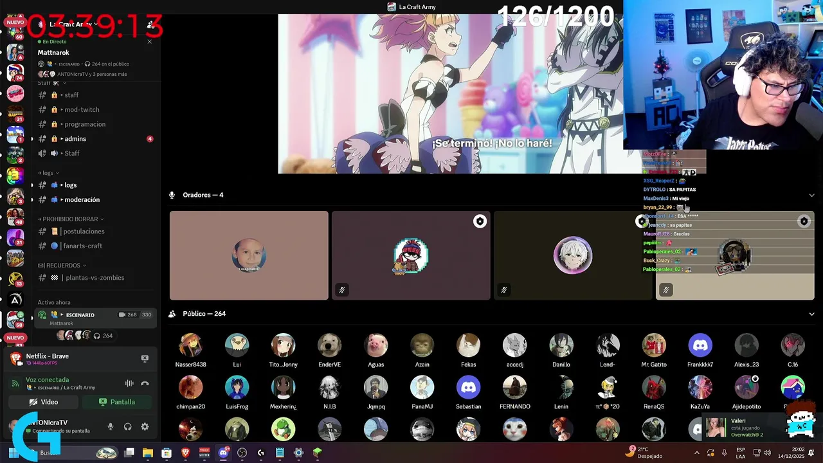Open audience member KaZuYa avatar
823x463 pixels.
(x=700, y=388)
